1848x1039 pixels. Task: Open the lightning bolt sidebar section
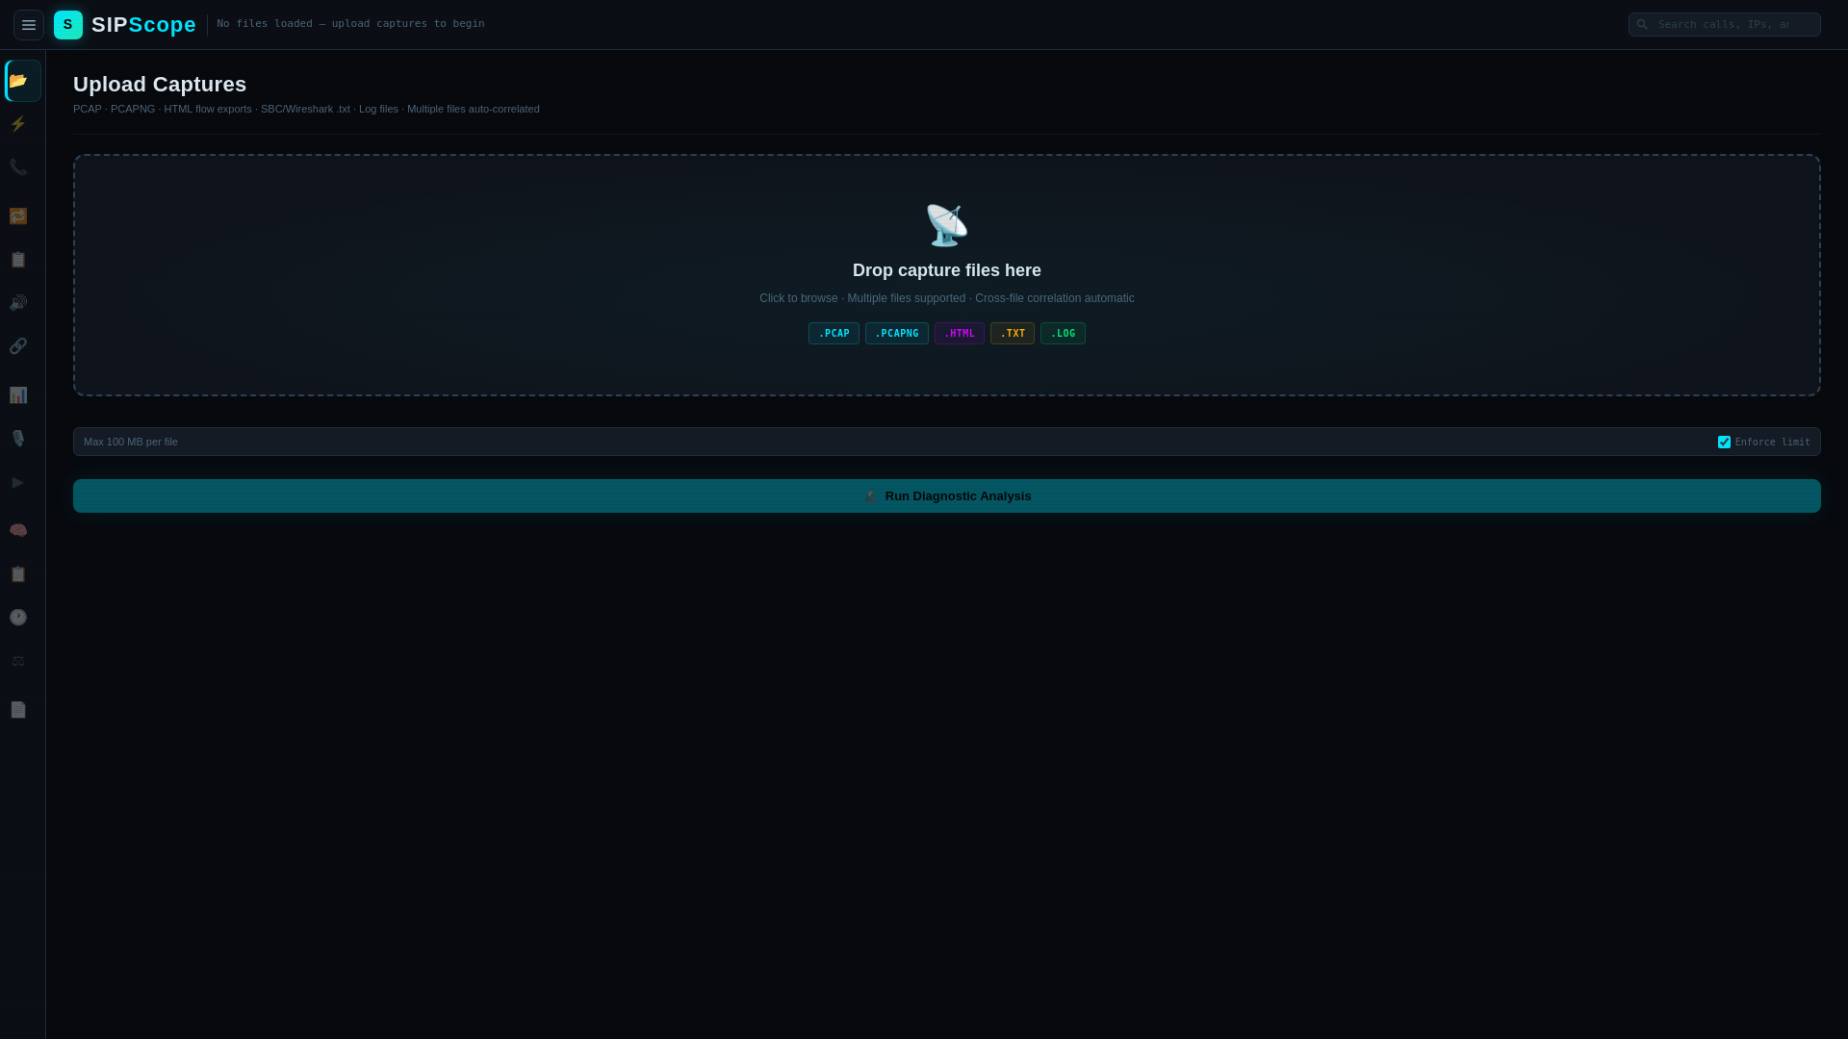coord(18,124)
